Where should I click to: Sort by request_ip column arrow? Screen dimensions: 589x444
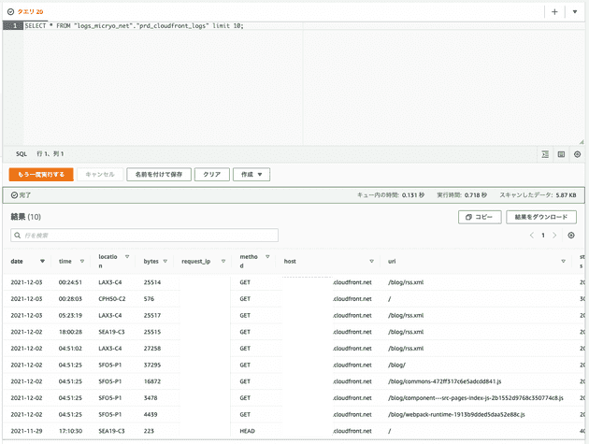[223, 261]
